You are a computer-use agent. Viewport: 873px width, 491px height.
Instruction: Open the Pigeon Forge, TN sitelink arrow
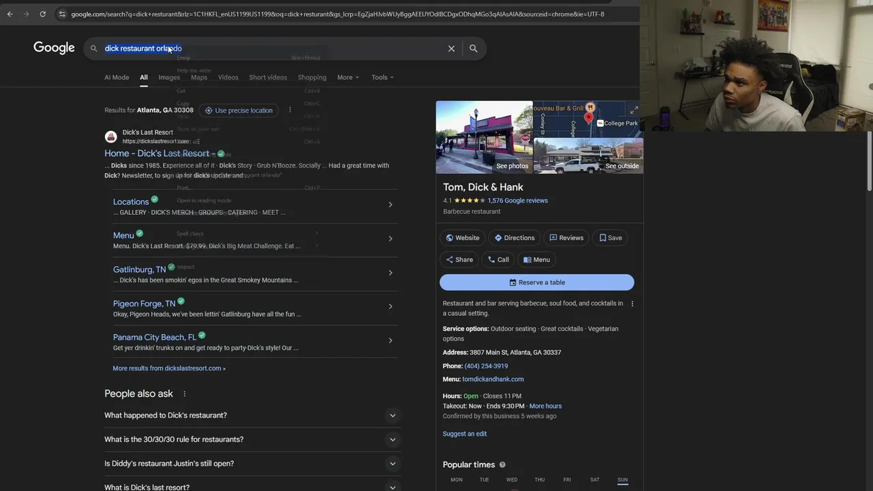(390, 306)
